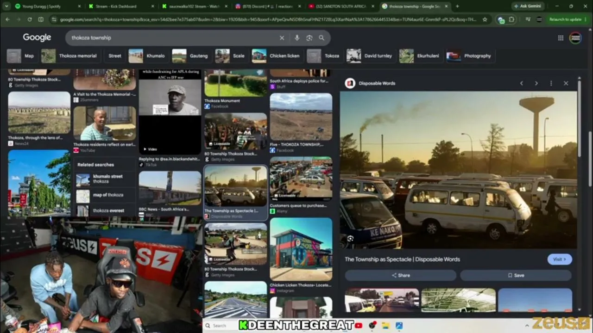Open more options in image preview panel

tap(551, 83)
